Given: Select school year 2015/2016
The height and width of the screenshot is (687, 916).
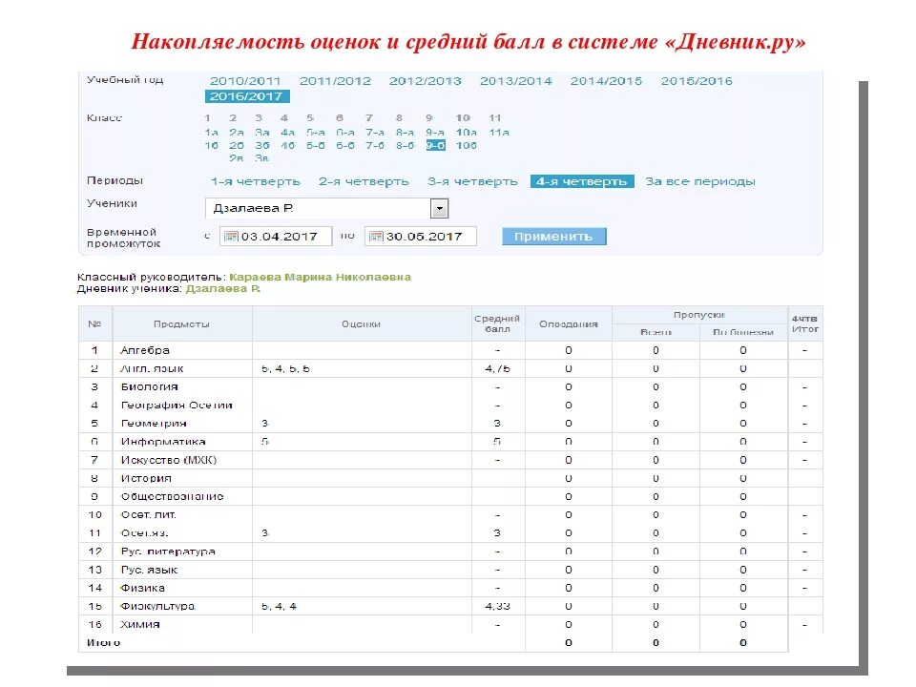Looking at the screenshot, I should click(x=697, y=81).
